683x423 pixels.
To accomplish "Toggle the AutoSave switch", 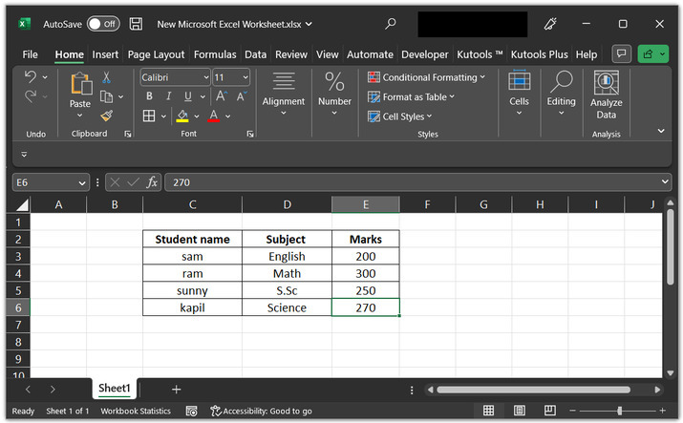I will tap(102, 23).
